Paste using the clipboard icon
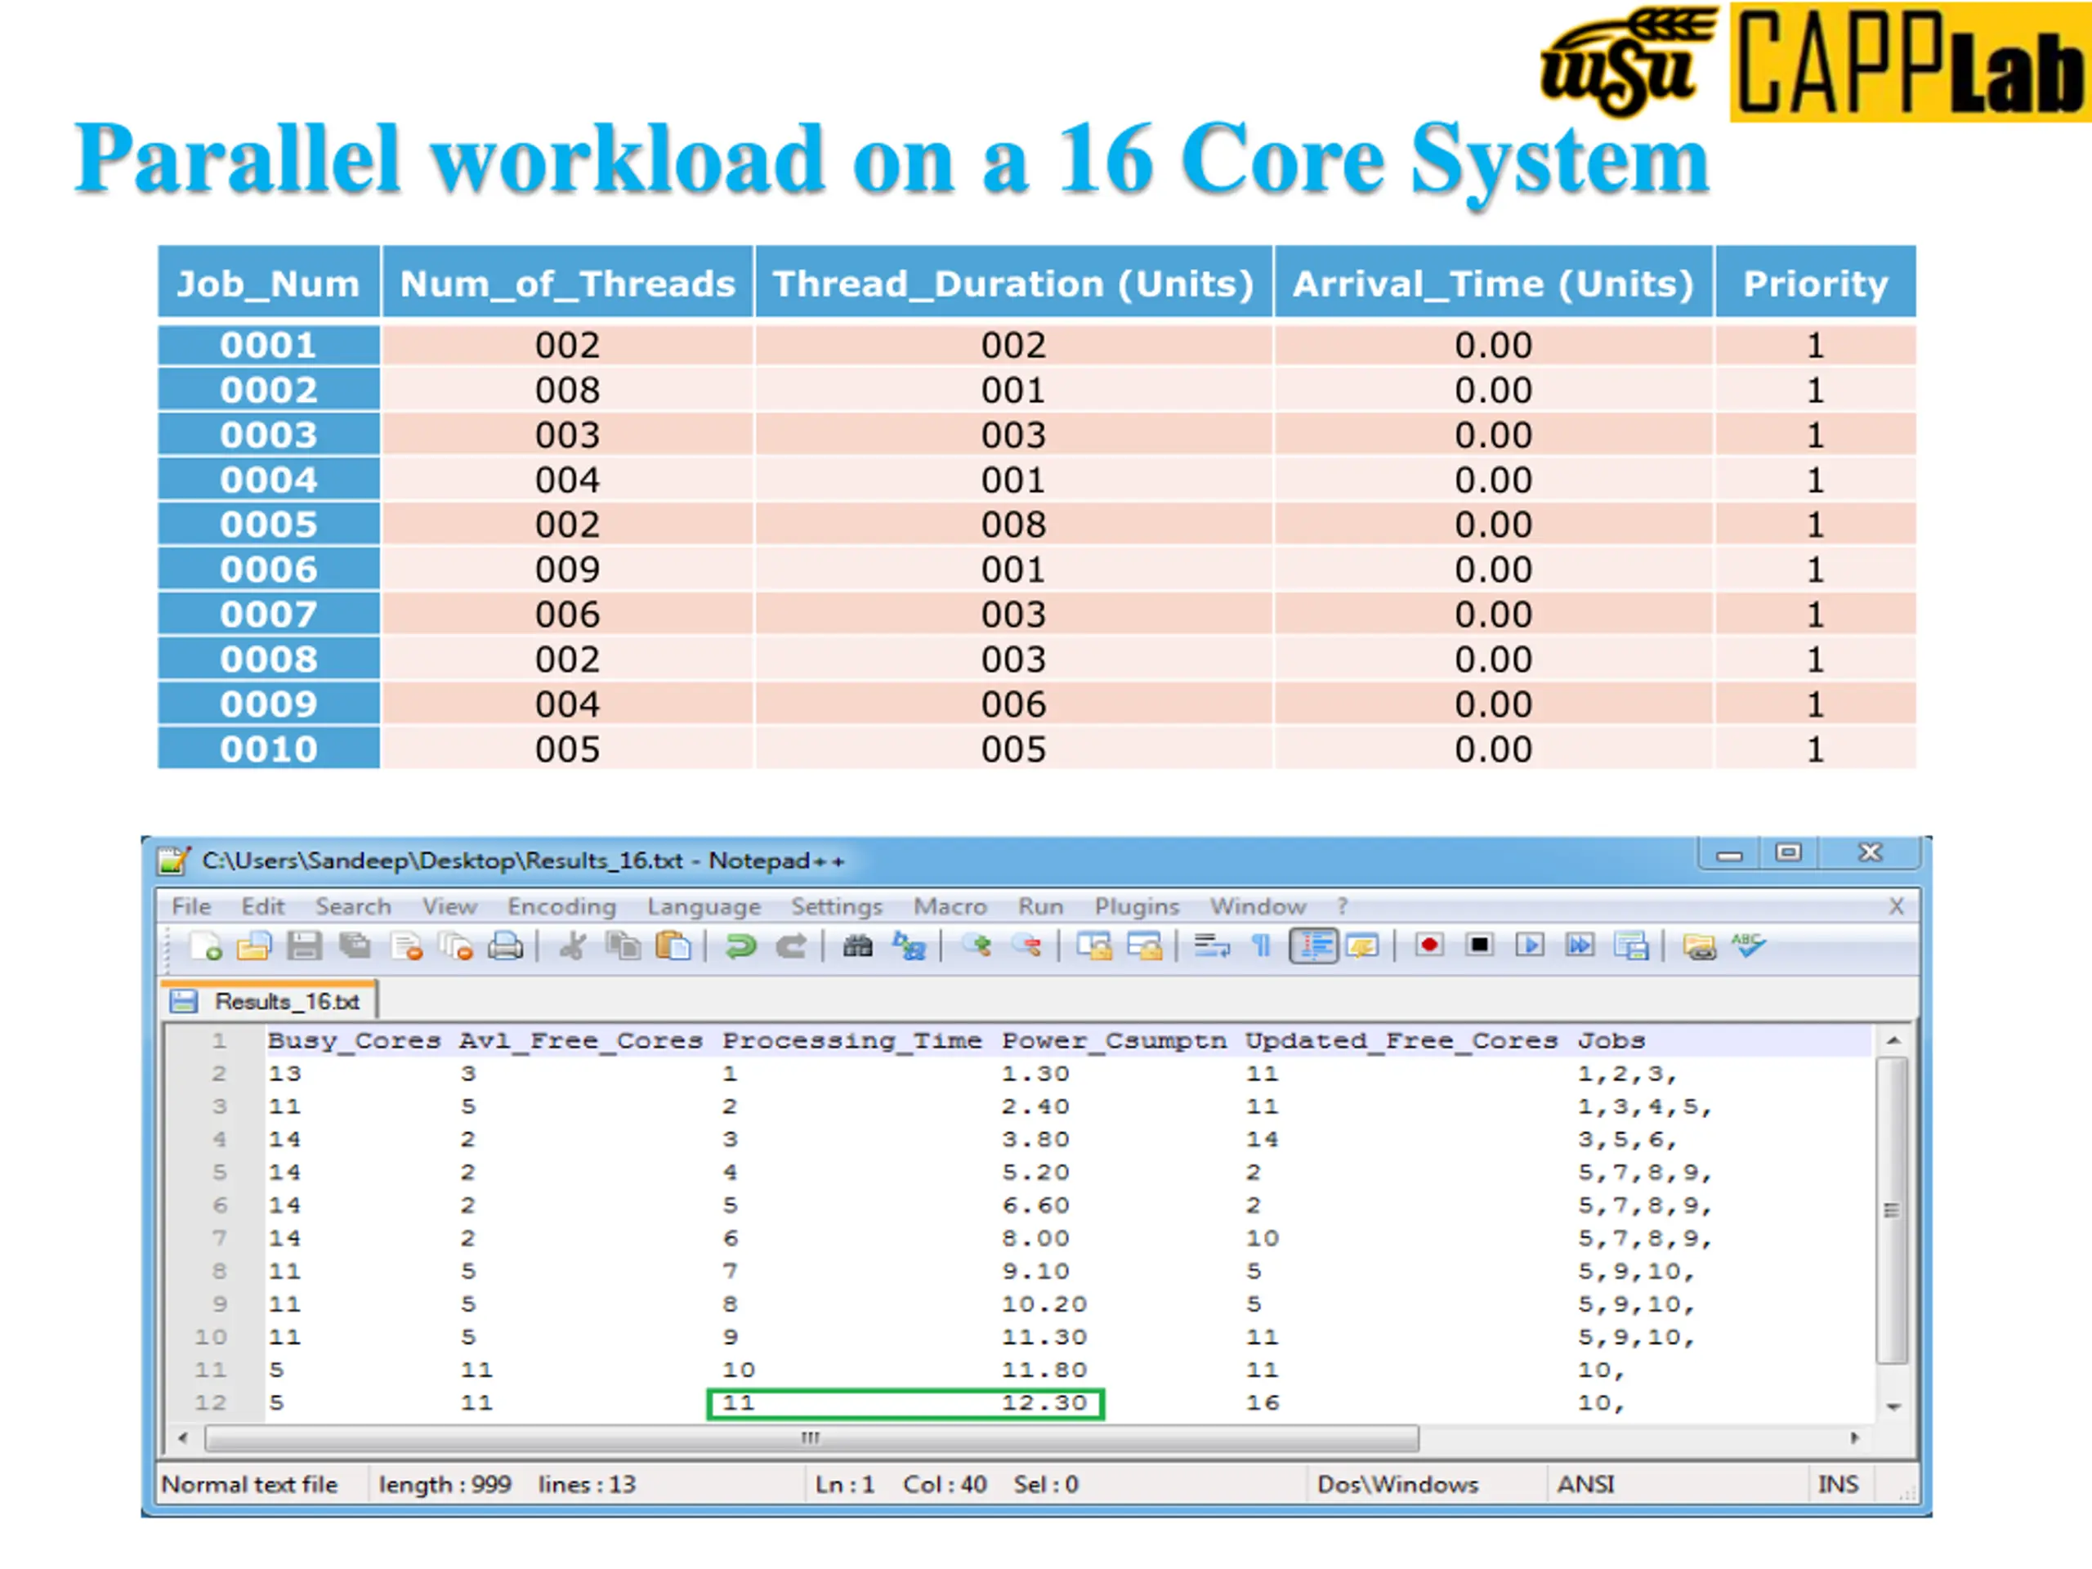This screenshot has width=2092, height=1569. pos(673,945)
